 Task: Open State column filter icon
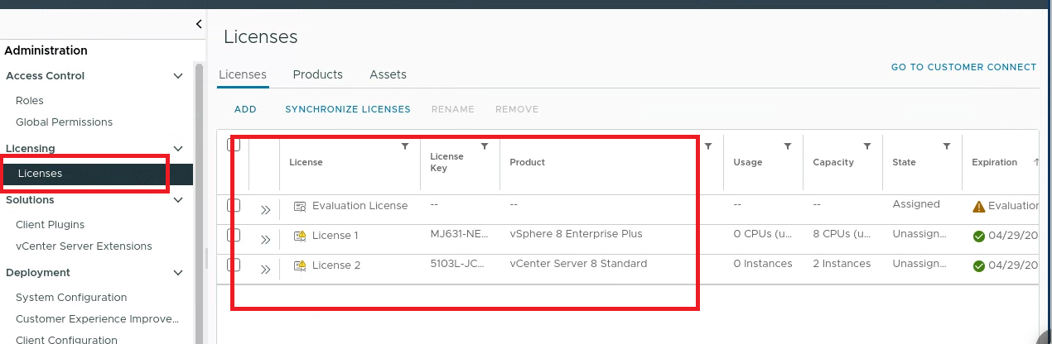pyautogui.click(x=947, y=146)
